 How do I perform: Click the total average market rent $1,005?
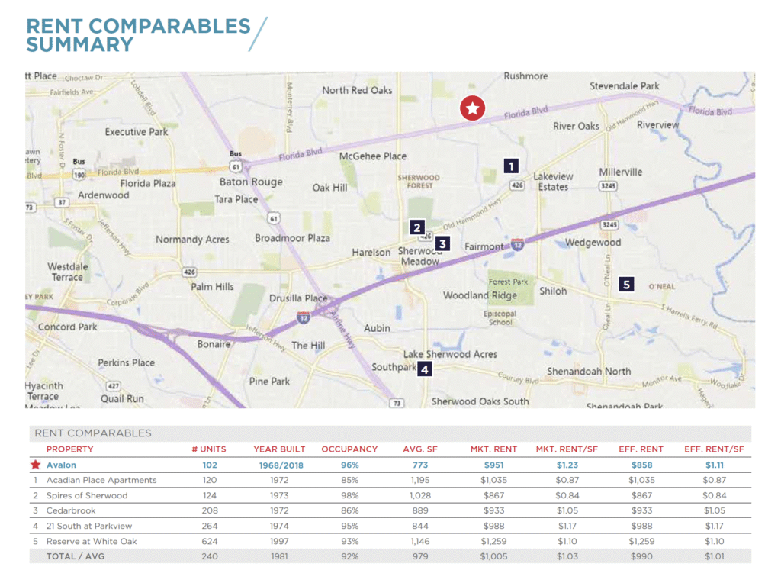coord(493,556)
